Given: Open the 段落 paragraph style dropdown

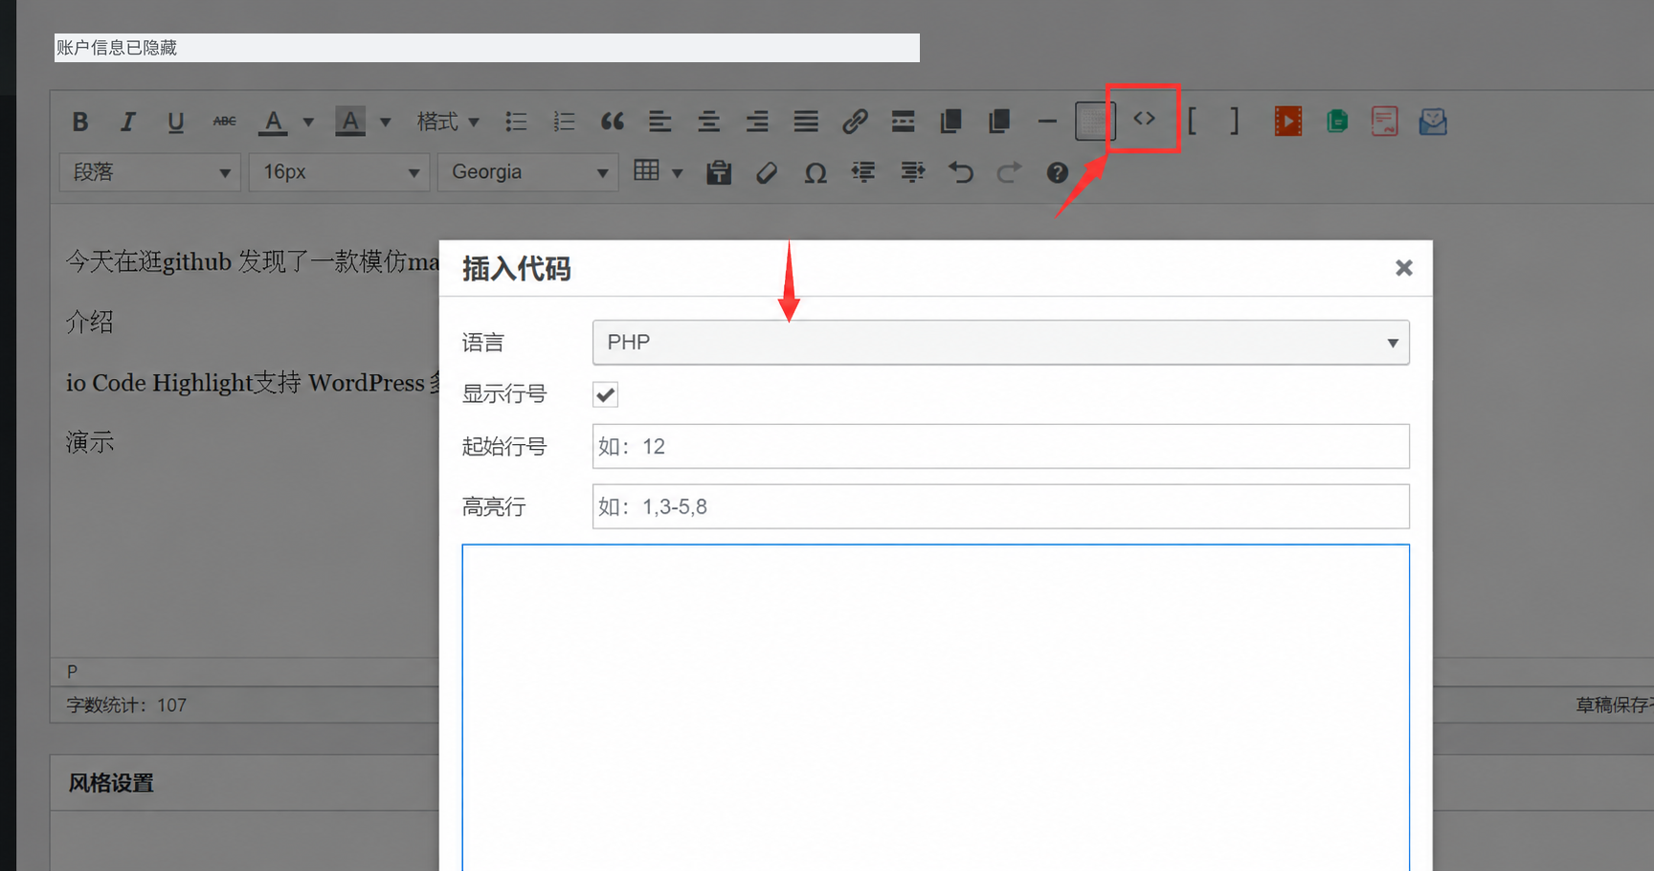Looking at the screenshot, I should [150, 172].
